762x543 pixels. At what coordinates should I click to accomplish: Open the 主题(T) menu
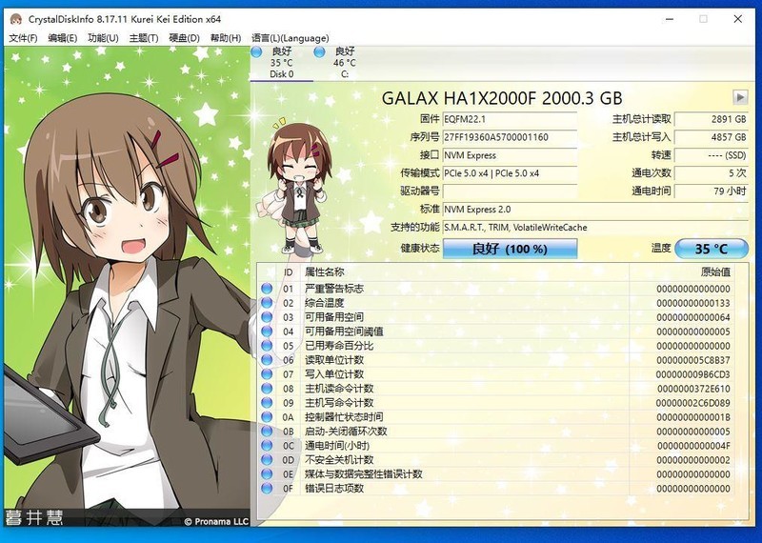144,38
